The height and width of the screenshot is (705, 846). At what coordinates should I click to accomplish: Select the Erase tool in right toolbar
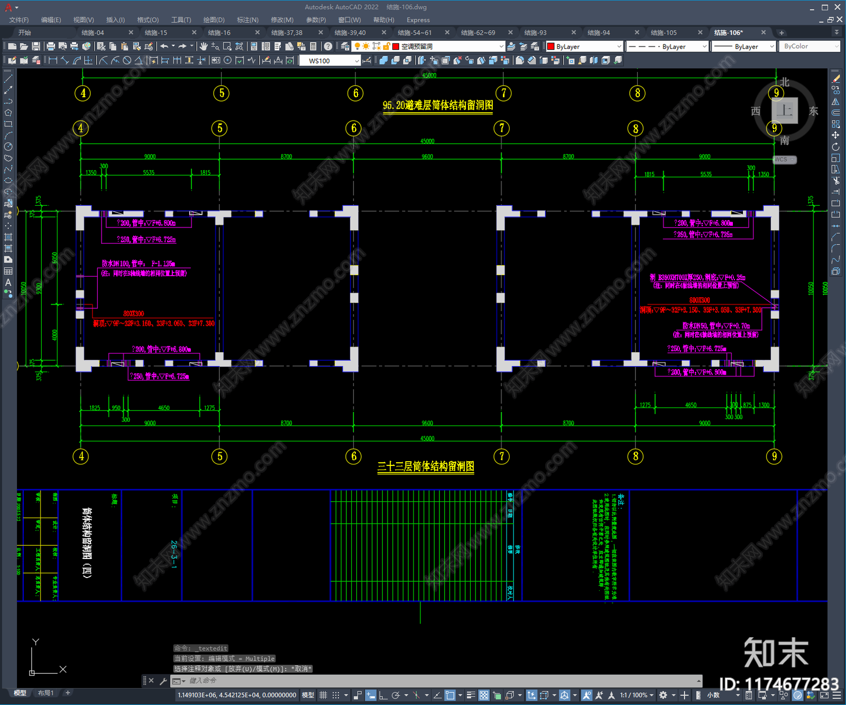pyautogui.click(x=835, y=79)
